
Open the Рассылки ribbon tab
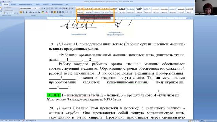coord(46,4)
